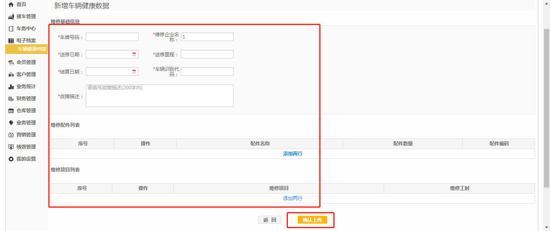Click the car icon beside 接车管理
Viewport: 550px width, 231px height.
point(11,16)
